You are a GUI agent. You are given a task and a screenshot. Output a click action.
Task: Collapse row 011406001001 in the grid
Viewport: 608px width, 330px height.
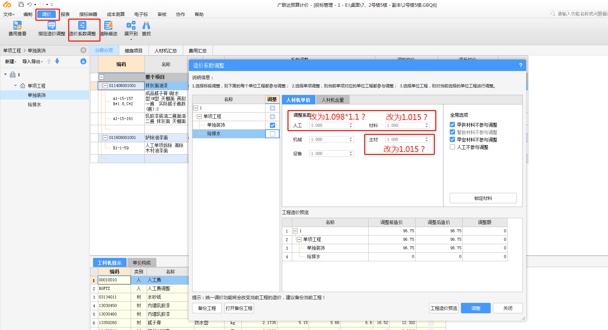[105, 86]
